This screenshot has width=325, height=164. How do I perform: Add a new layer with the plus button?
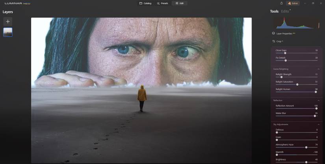[x=7, y=22]
